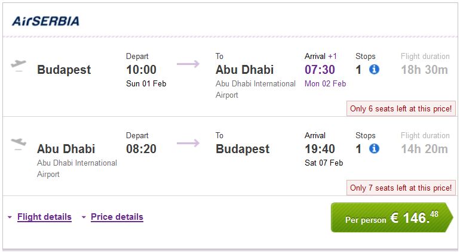Click the Budapest departure city name

pyautogui.click(x=64, y=70)
